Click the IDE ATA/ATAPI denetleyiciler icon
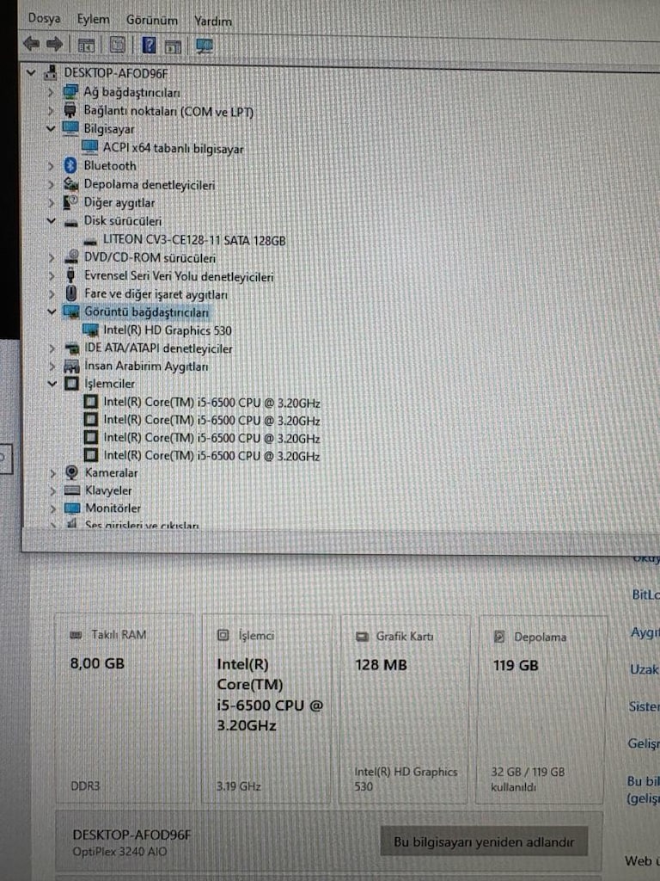 tap(72, 348)
